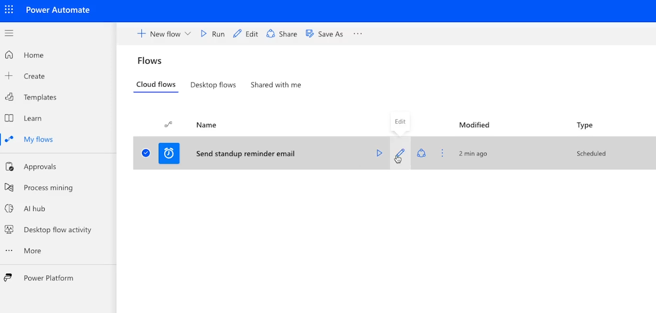Image resolution: width=656 pixels, height=313 pixels.
Task: Open AI hub in sidebar
Action: pos(34,208)
